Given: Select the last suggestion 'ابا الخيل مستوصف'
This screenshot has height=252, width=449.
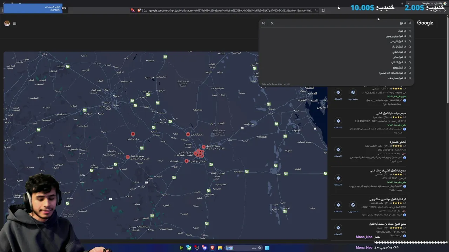Looking at the screenshot, I should (337, 78).
